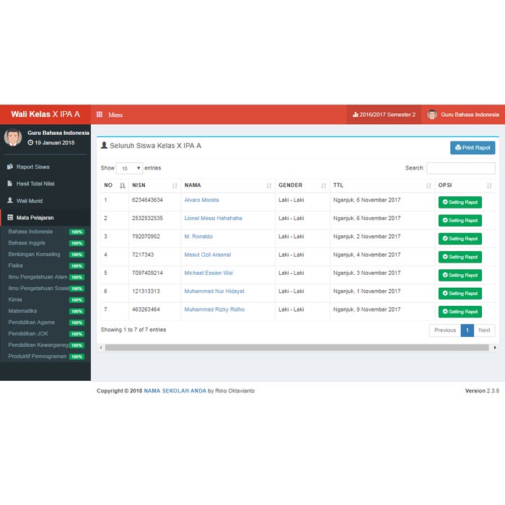Click Setting Rapot for Alvaro Morata
The image size is (505, 505).
coord(460,202)
